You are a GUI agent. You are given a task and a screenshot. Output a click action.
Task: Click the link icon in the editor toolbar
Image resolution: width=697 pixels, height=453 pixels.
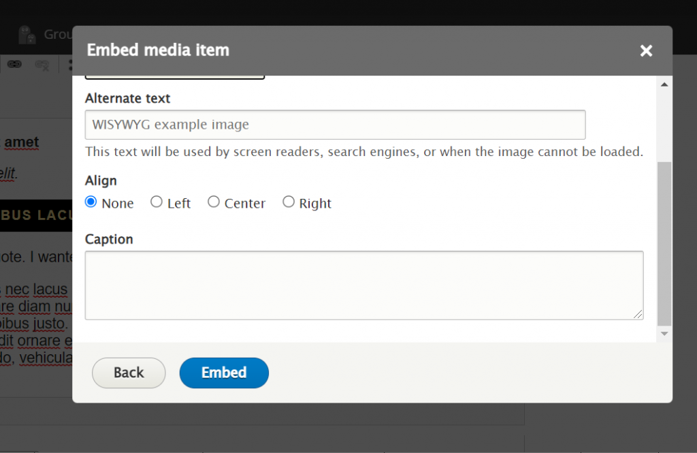tap(14, 65)
